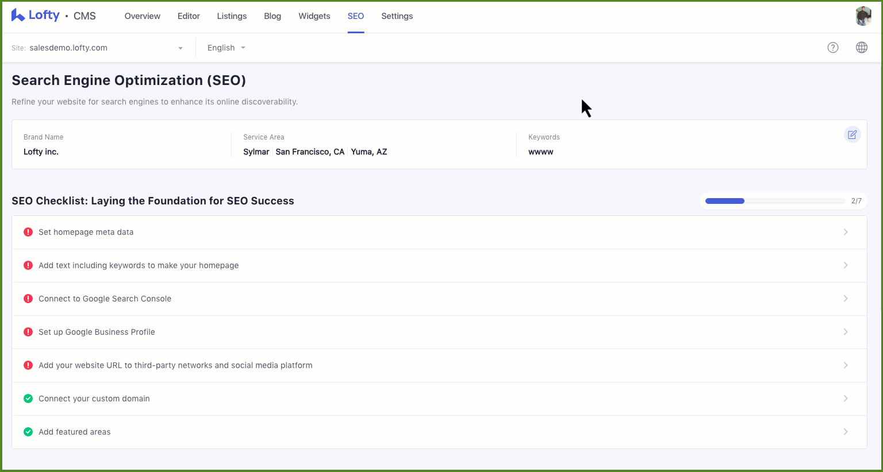Expand the third-party networks row chevron
The width and height of the screenshot is (883, 472).
pos(846,365)
